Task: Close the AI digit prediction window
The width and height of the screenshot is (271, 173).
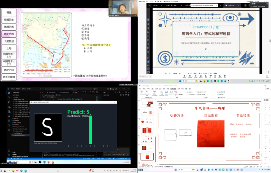Action: click(114, 102)
